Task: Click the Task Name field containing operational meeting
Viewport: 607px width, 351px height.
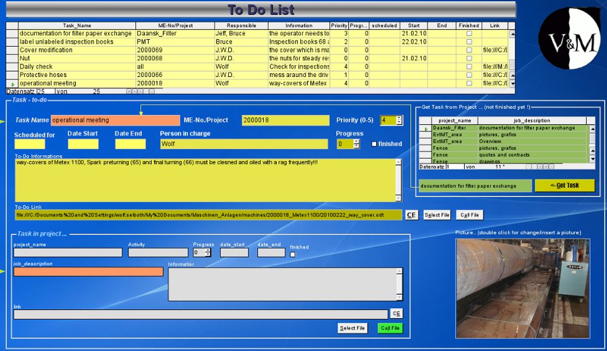Action: point(115,120)
